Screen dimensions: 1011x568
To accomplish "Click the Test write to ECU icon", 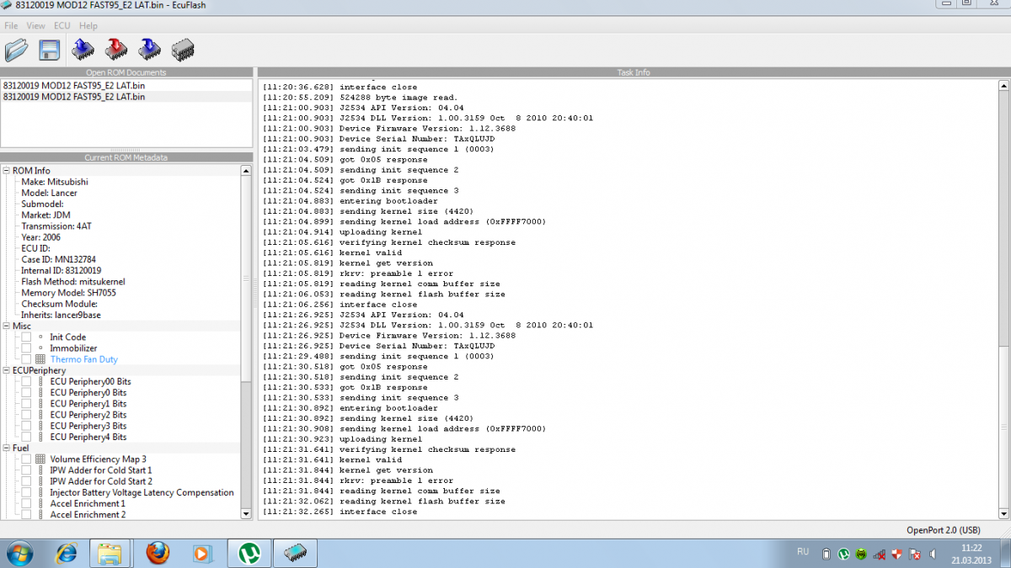I will pos(150,50).
